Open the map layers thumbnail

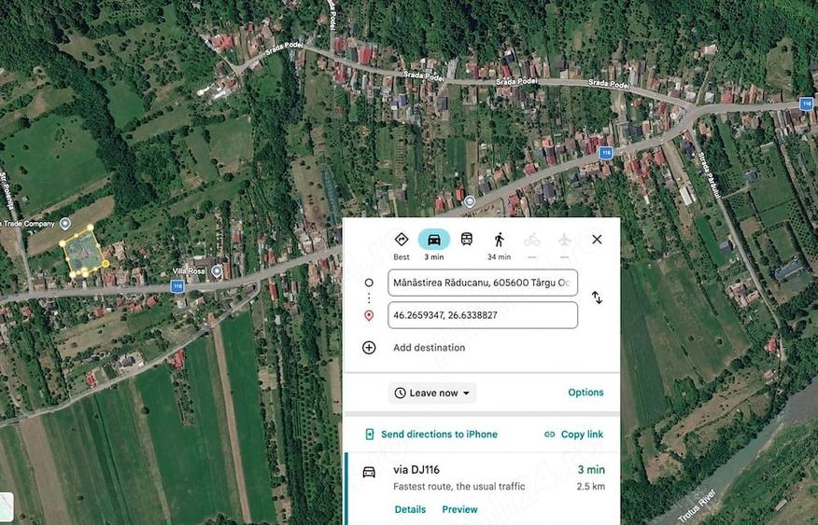tap(7, 506)
